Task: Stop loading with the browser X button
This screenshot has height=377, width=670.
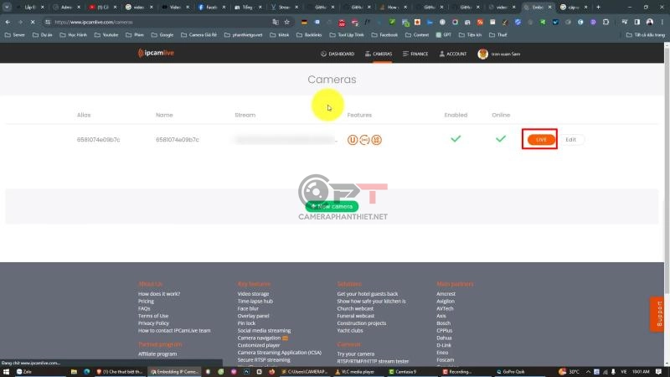Action: (31, 22)
